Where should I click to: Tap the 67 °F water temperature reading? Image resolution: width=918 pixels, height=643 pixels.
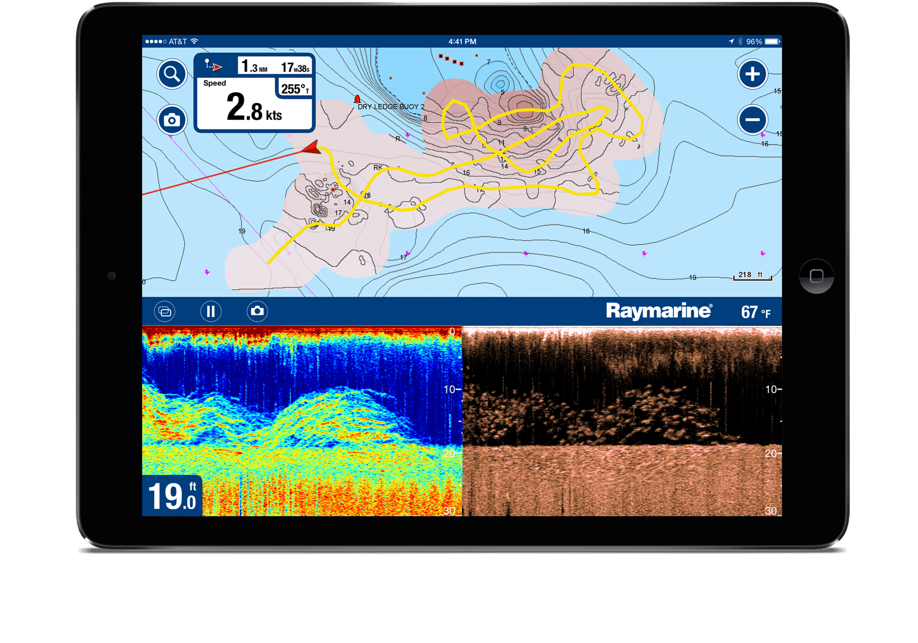pyautogui.click(x=755, y=312)
